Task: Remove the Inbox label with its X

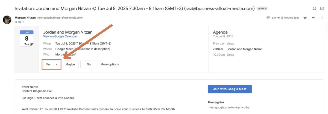Action: coord(265,8)
